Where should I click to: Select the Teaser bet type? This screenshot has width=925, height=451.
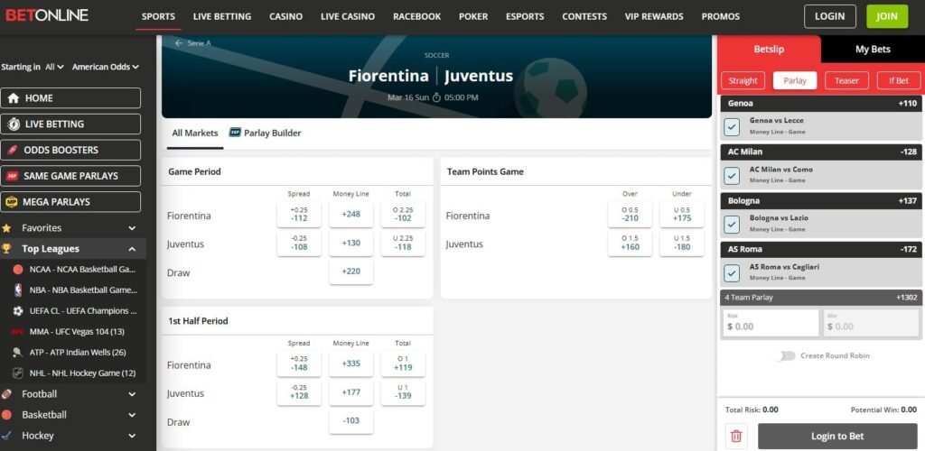point(846,80)
